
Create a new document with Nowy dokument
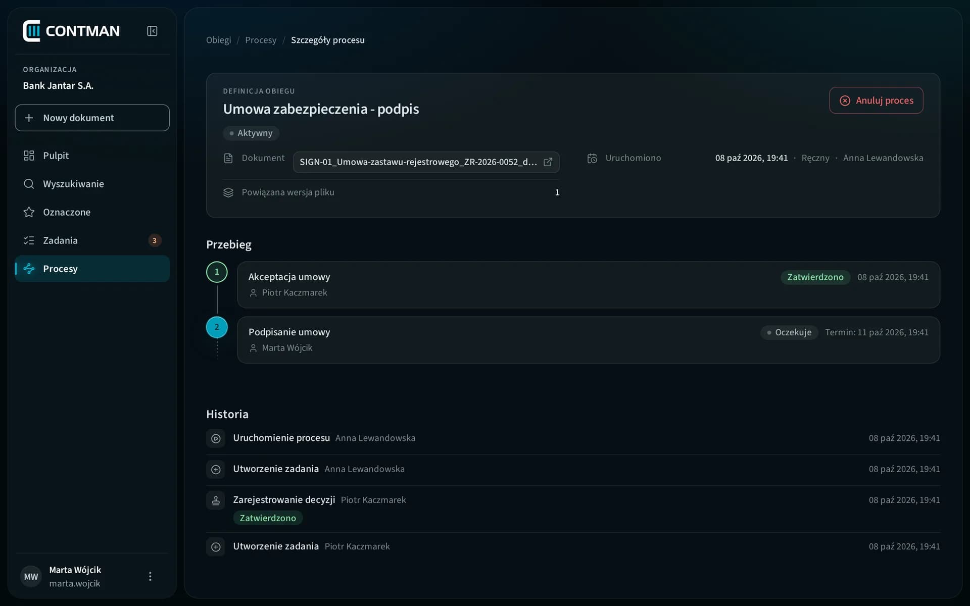pos(92,118)
